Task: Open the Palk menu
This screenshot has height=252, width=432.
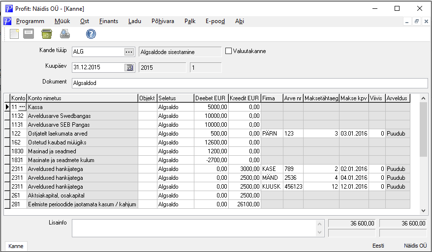Action: (x=190, y=21)
